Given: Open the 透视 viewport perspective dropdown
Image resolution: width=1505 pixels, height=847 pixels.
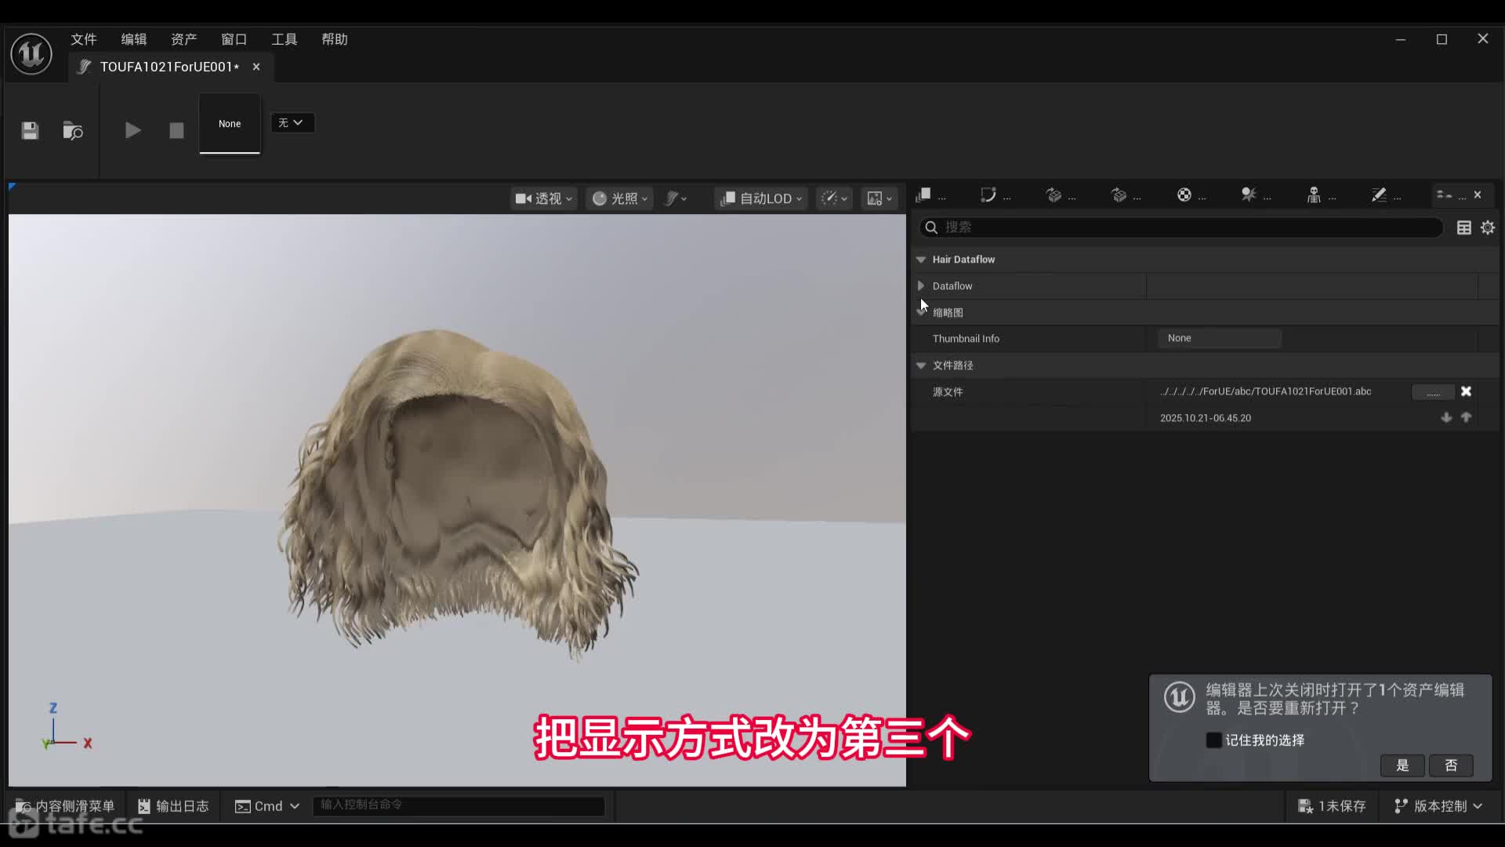Looking at the screenshot, I should click(x=544, y=198).
